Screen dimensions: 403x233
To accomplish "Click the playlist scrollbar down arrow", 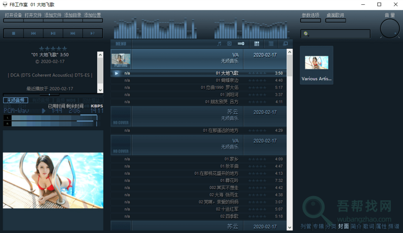I will [290, 227].
